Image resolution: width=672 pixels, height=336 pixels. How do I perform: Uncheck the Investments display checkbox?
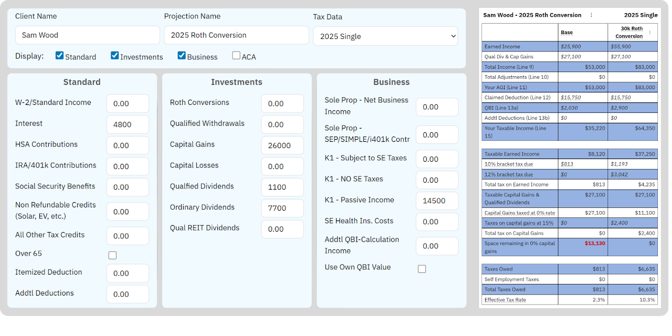click(x=115, y=56)
